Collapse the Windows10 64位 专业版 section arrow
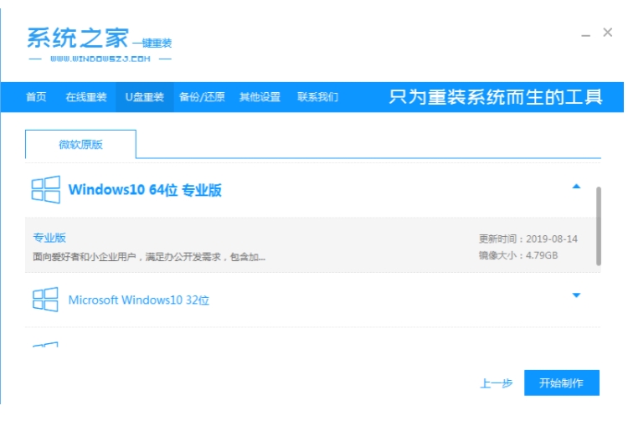The width and height of the screenshot is (628, 421). point(576,187)
